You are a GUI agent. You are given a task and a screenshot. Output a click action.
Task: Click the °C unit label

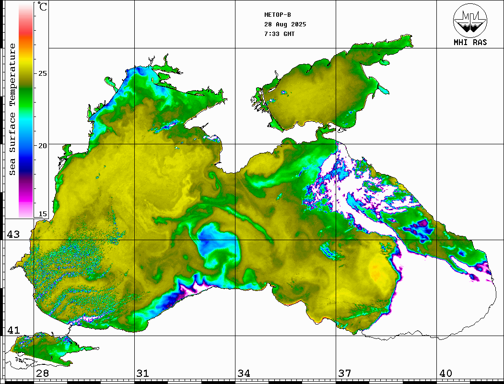click(x=42, y=6)
